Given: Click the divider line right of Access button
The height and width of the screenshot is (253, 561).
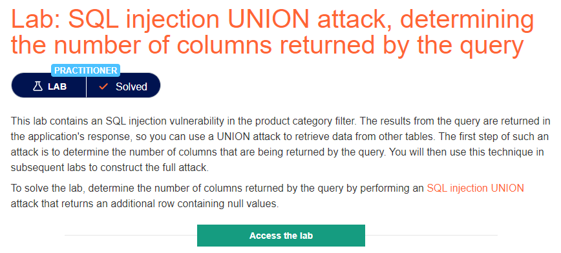Looking at the screenshot, I should coord(431,235).
